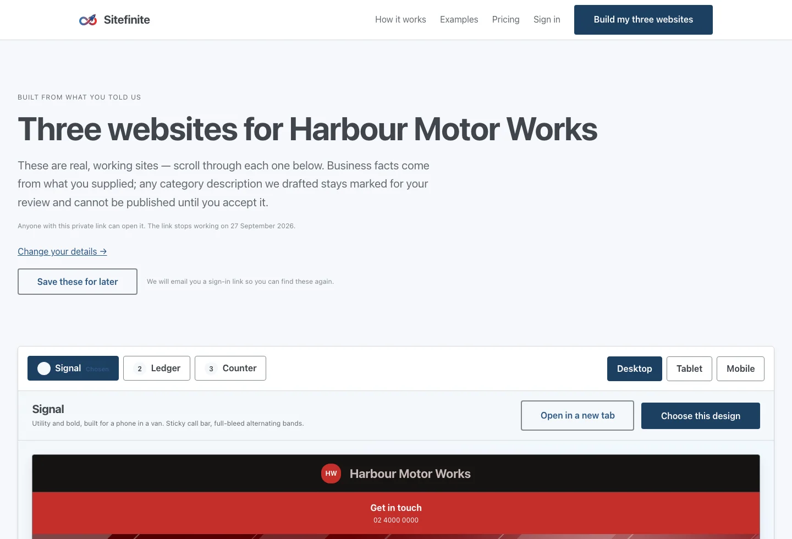Switch to the Counter design tab
The width and height of the screenshot is (792, 539).
[230, 369]
